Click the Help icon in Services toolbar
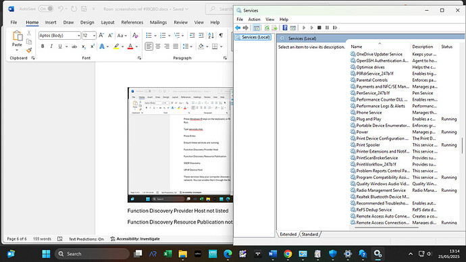Viewport: 466px width, 262px height. (285, 28)
